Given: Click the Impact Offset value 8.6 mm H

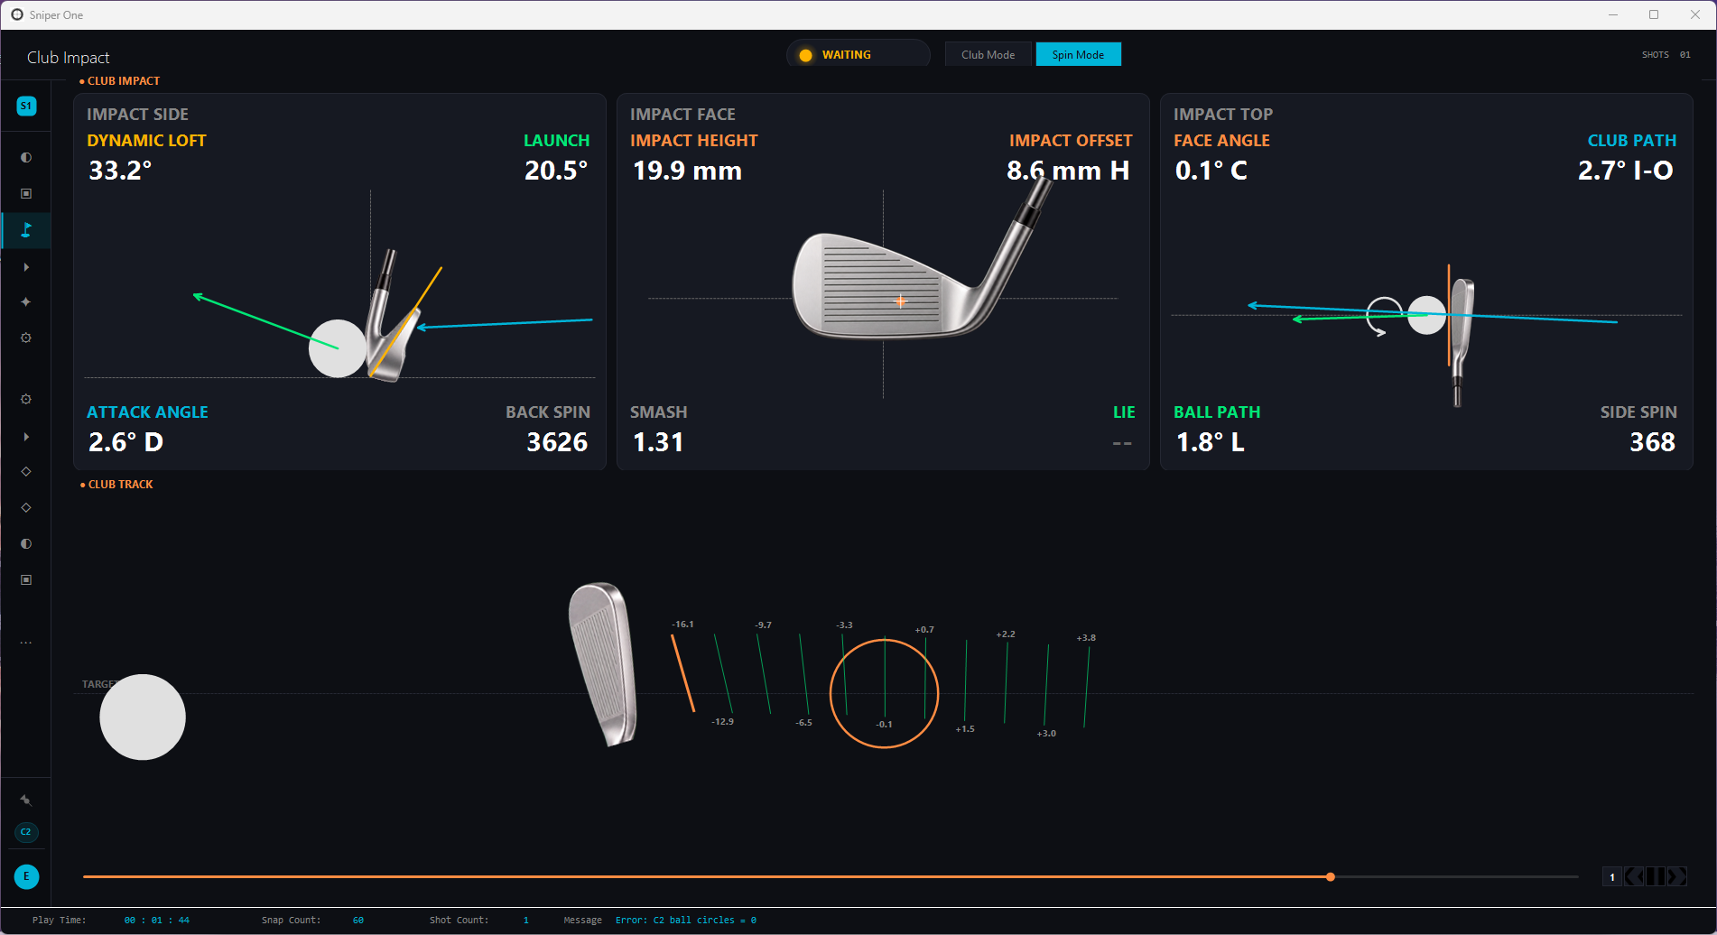Looking at the screenshot, I should pos(1068,171).
